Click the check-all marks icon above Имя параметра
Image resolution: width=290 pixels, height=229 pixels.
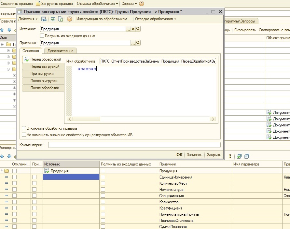click(x=240, y=156)
